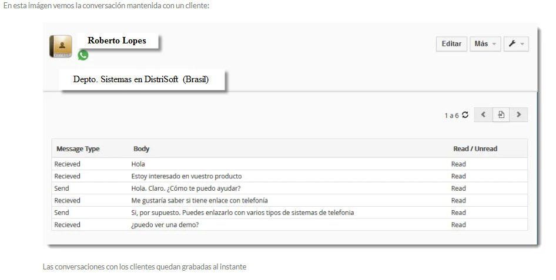Screen dimensions: 556x280
Task: Sort by Body column header
Action: tap(141, 149)
